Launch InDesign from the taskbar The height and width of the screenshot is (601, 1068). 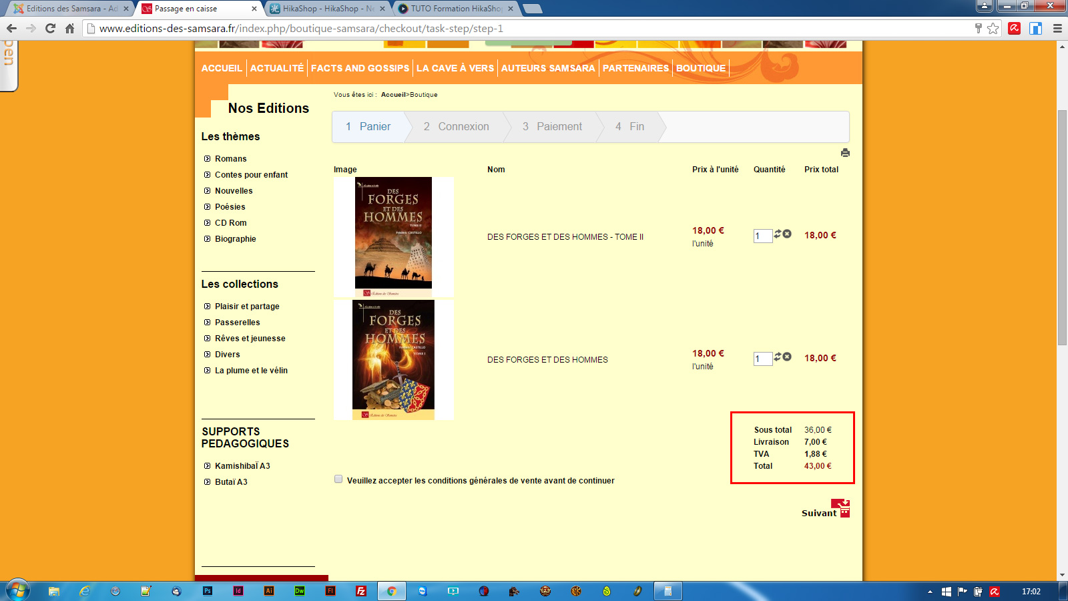(238, 591)
